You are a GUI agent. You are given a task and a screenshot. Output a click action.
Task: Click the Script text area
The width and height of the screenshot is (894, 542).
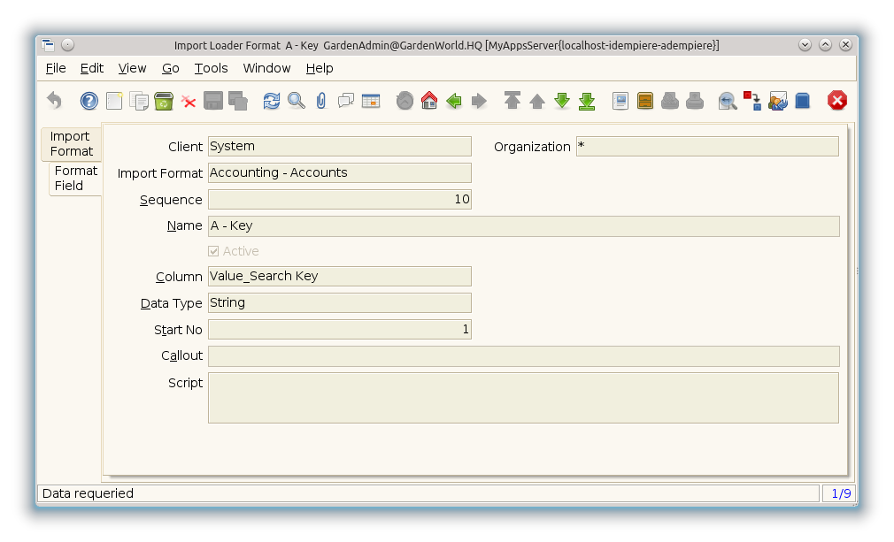[523, 398]
